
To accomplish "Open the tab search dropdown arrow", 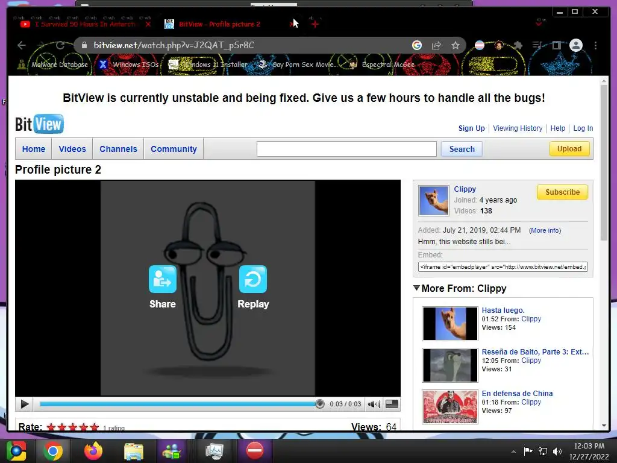I will [x=539, y=24].
